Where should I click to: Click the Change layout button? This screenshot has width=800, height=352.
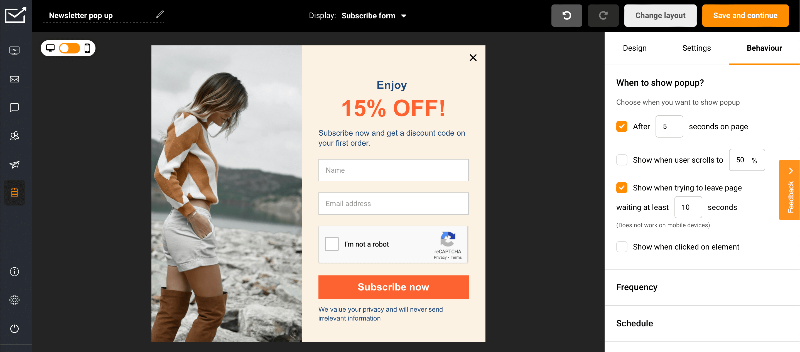tap(660, 16)
